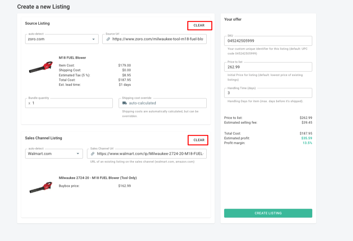Viewport: 353px width, 241px height.
Task: Click the M18 FUEL Blower source title
Action: (x=72, y=58)
